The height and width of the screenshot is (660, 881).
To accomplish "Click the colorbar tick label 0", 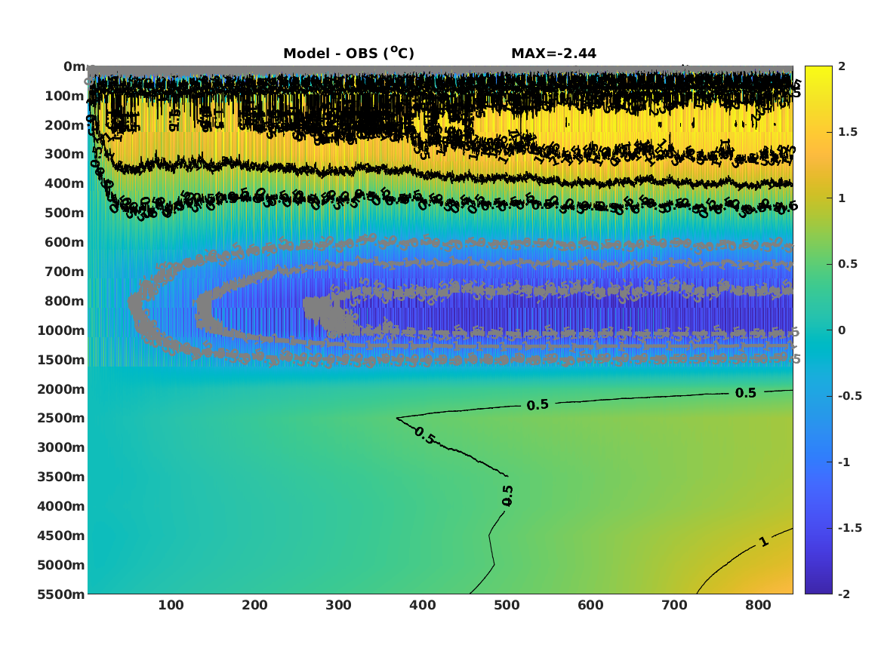I will [x=842, y=330].
